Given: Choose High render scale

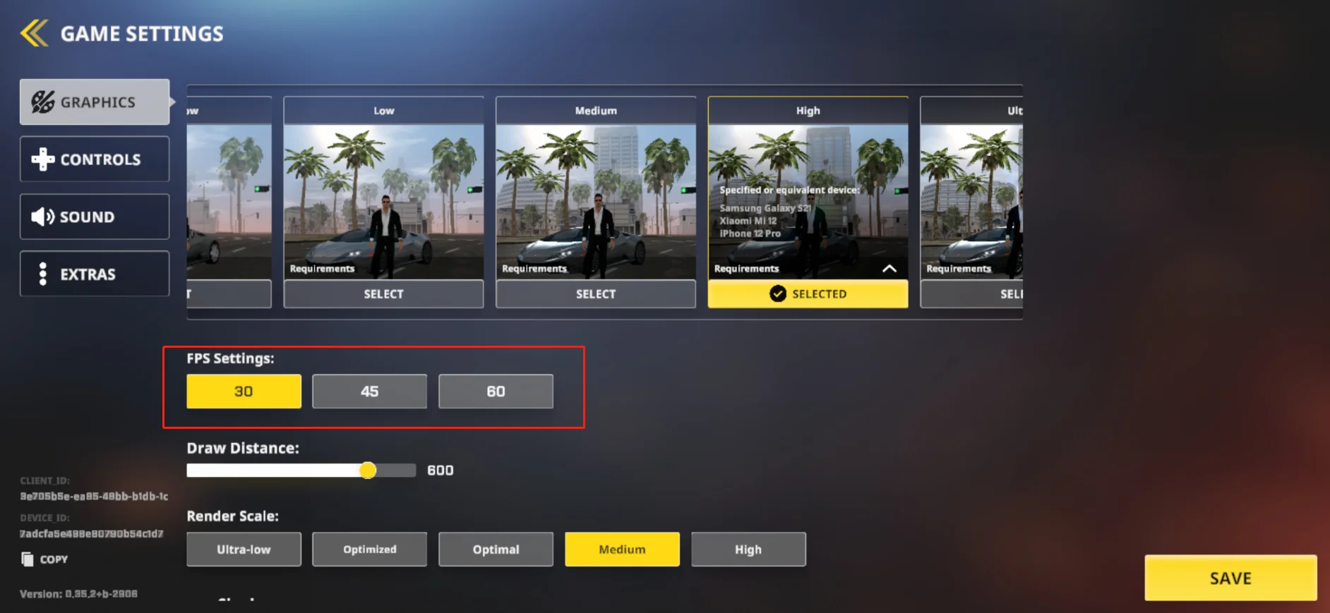Looking at the screenshot, I should coord(748,550).
